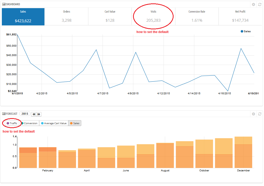Screen dimensions: 264x186
Task: Click the $2,640 axis minimum label
Action: pos(12,91)
